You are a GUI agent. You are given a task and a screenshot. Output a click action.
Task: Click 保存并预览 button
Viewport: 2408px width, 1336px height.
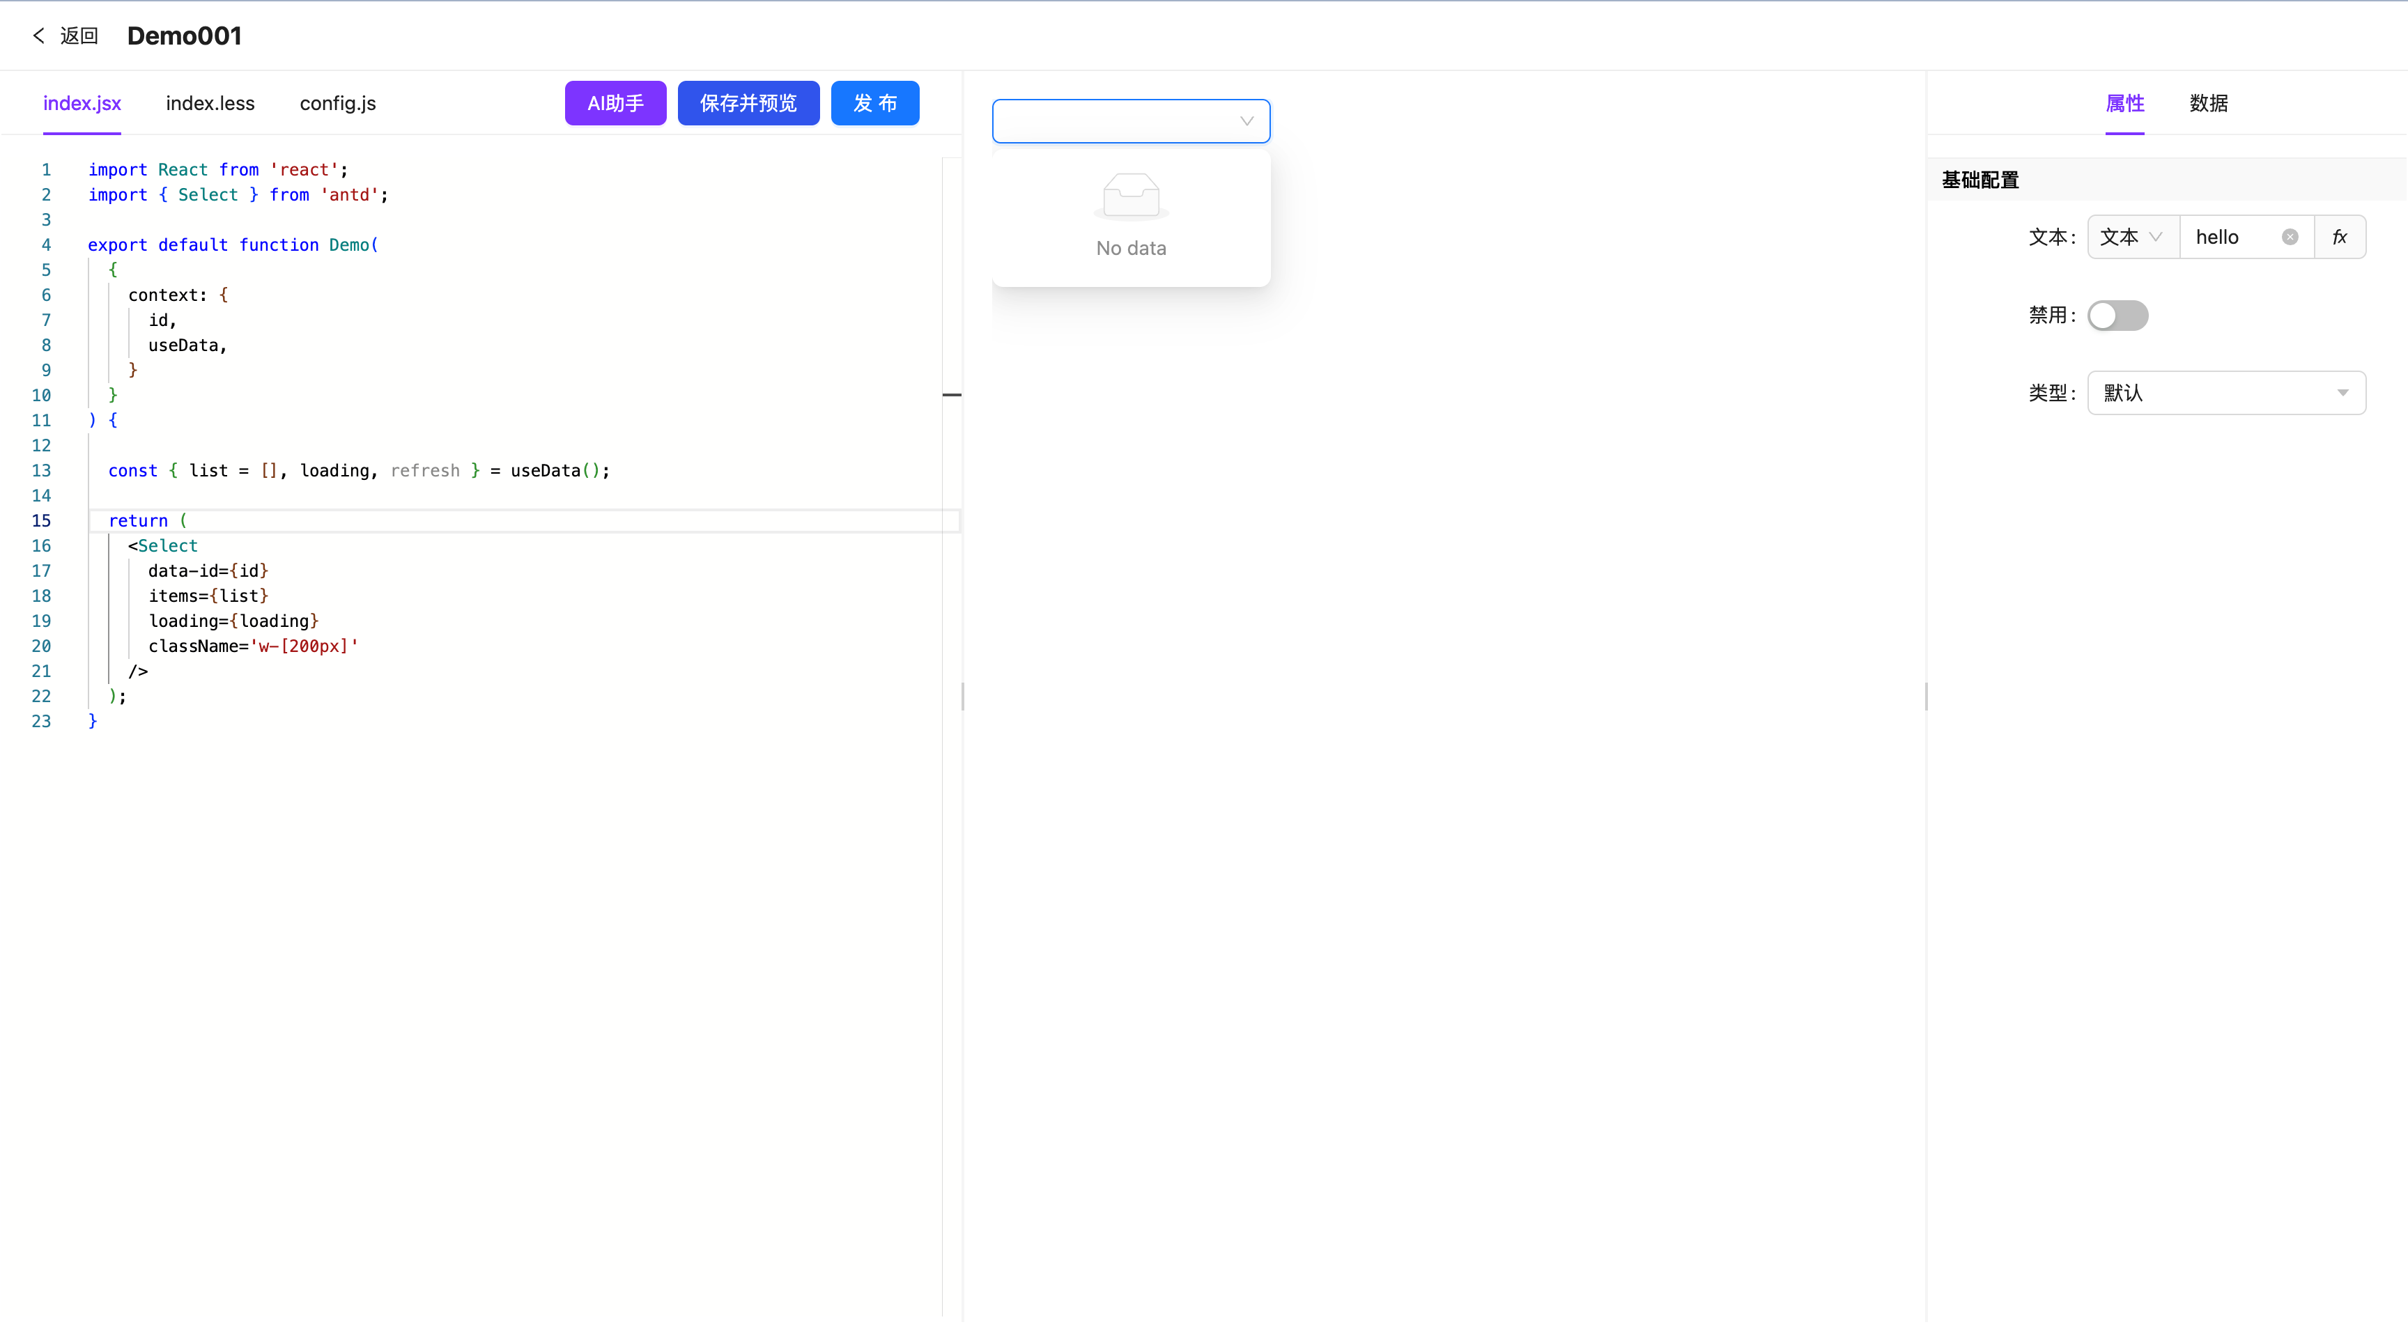tap(748, 104)
